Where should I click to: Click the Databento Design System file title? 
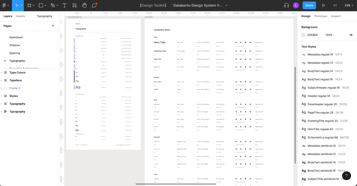click(x=198, y=5)
